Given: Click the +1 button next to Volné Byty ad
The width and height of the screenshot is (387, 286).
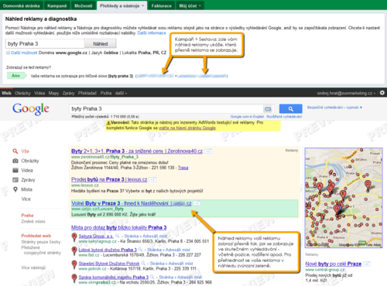Looking at the screenshot, I should (197, 203).
